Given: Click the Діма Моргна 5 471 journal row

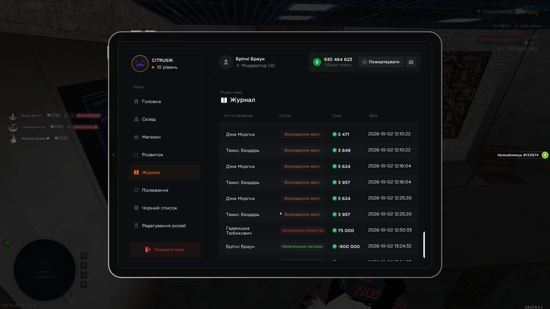Looking at the screenshot, I should (318, 134).
